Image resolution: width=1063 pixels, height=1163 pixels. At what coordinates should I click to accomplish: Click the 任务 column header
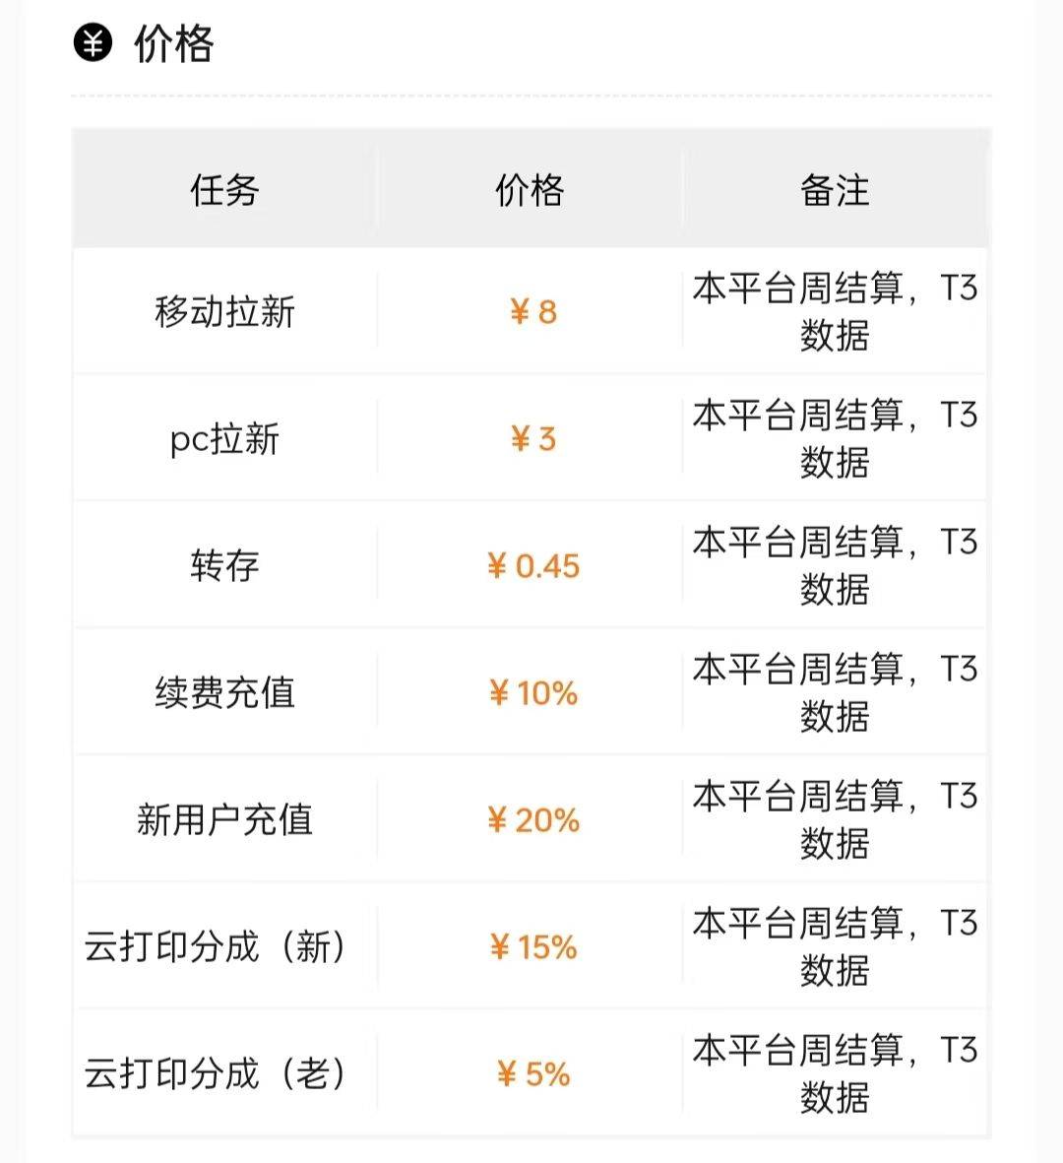tap(224, 191)
